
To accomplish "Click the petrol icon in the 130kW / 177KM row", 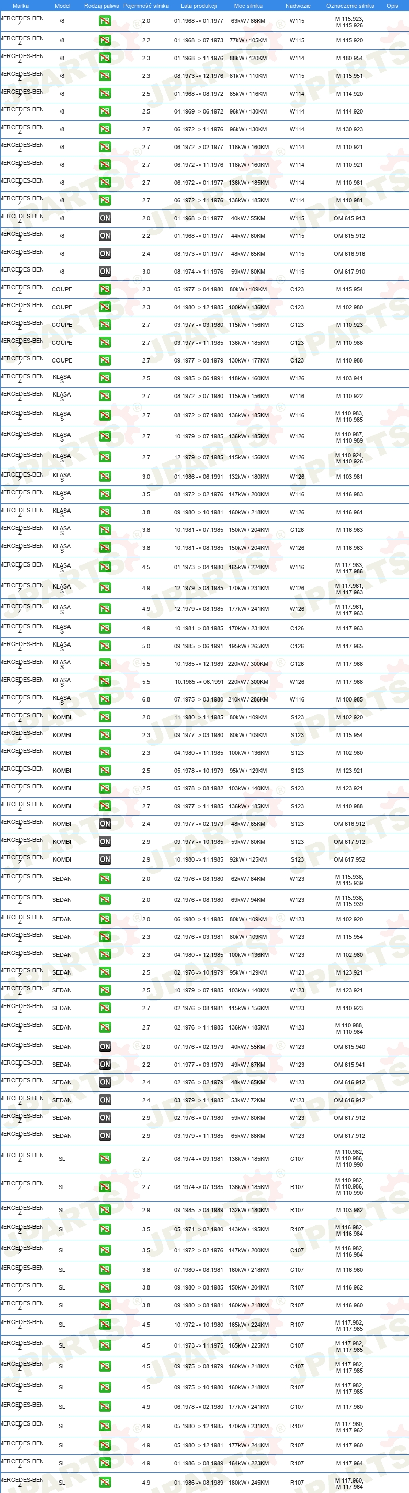I will coord(105,360).
